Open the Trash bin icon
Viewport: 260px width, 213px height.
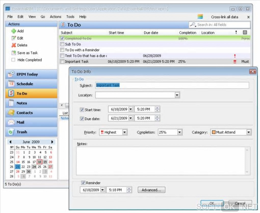pos(11,132)
